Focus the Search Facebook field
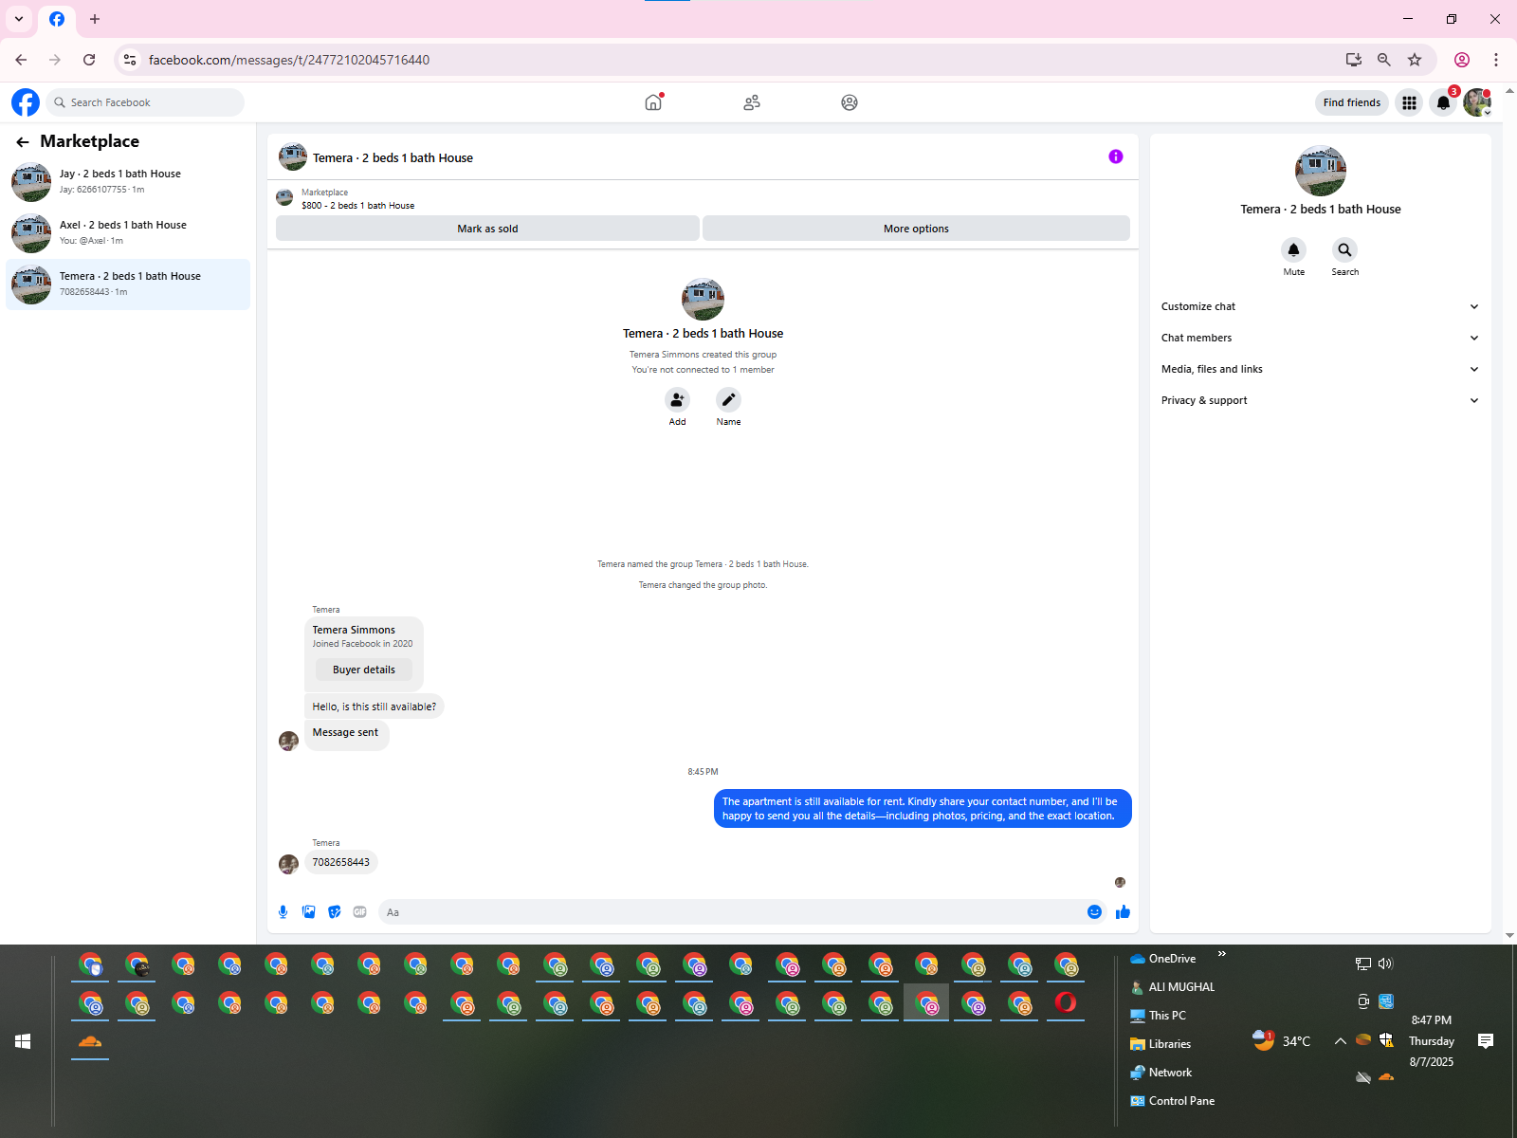The width and height of the screenshot is (1517, 1138). [x=145, y=102]
